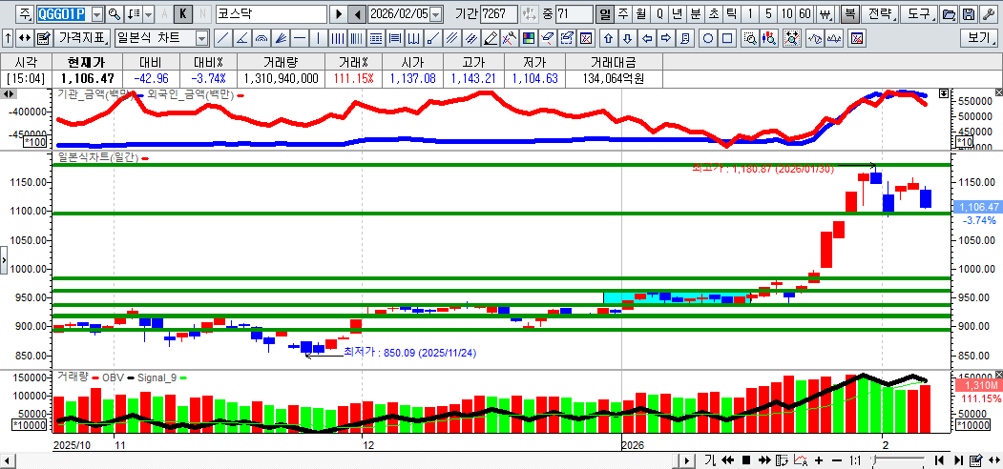Click the magnifier stock search icon
This screenshot has height=469, width=1003.
pyautogui.click(x=115, y=14)
